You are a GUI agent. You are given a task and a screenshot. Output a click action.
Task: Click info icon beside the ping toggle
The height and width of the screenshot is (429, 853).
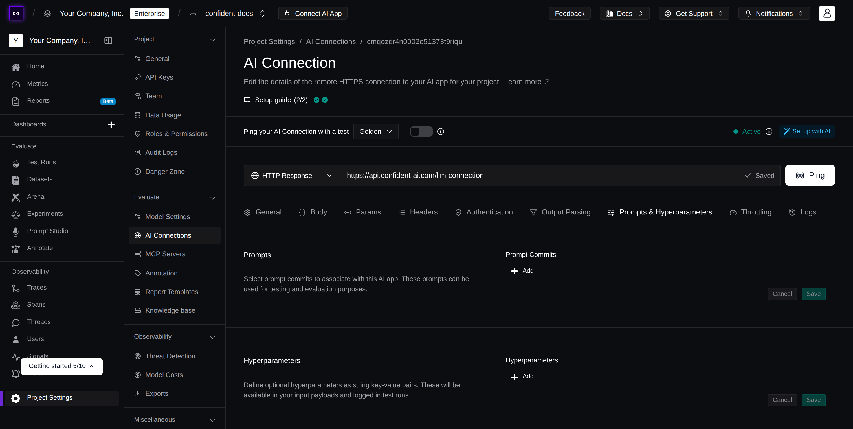[440, 132]
